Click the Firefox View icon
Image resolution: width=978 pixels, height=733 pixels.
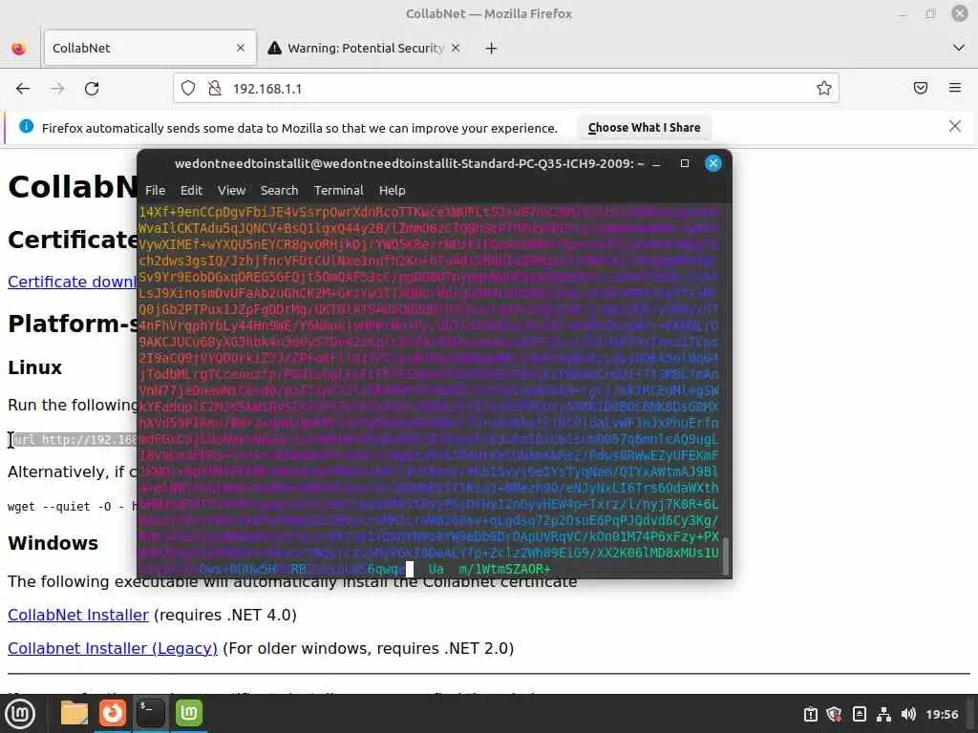pos(19,48)
